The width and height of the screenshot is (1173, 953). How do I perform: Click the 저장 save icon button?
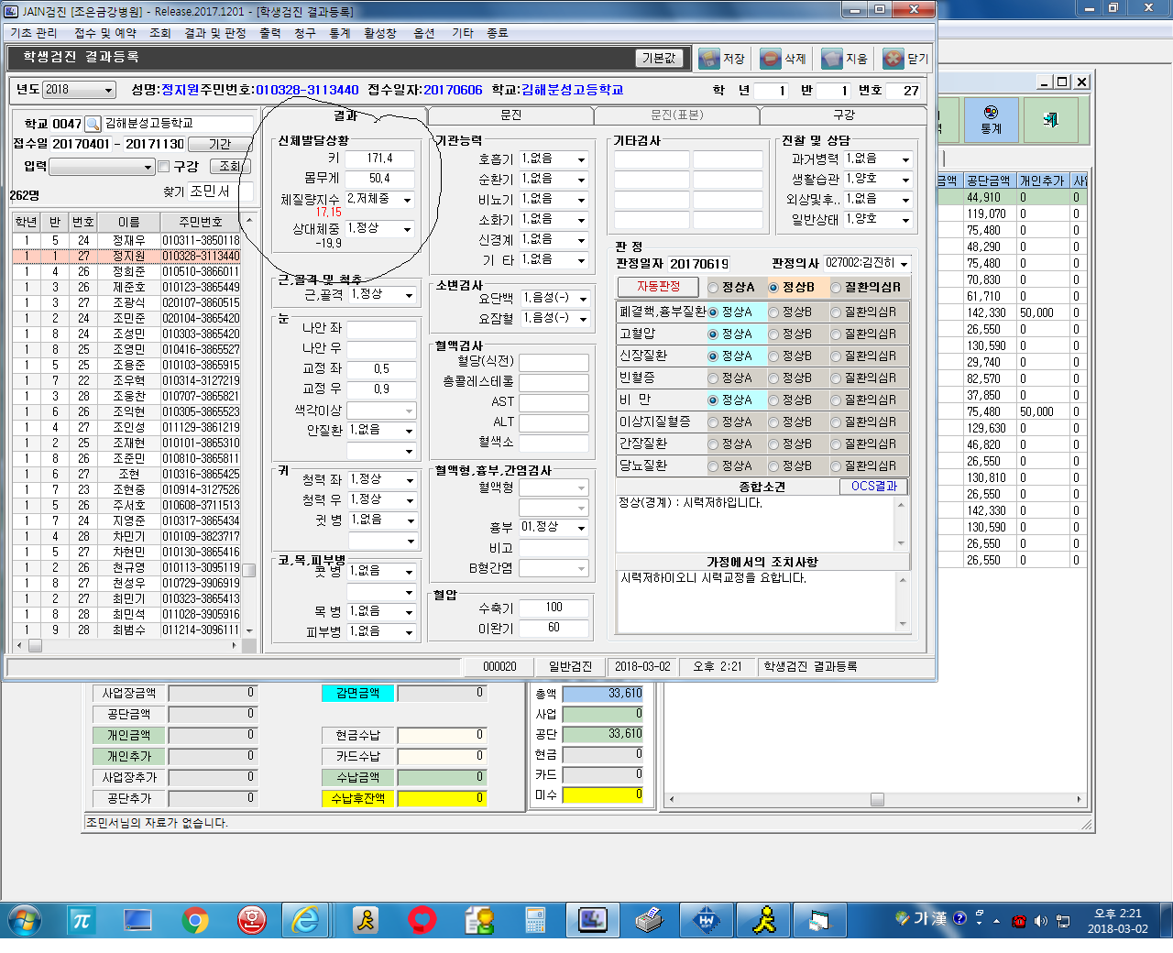pyautogui.click(x=722, y=59)
